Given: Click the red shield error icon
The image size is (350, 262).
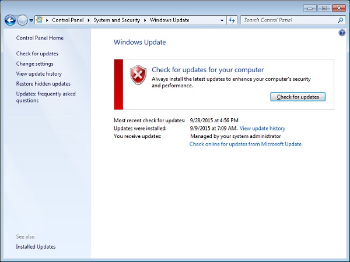Looking at the screenshot, I should pyautogui.click(x=138, y=75).
